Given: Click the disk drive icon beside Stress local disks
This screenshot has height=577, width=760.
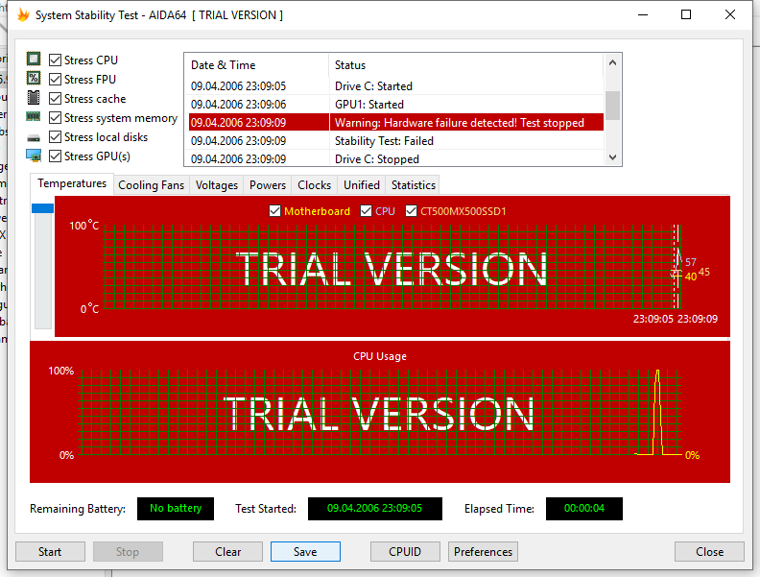Looking at the screenshot, I should [34, 138].
